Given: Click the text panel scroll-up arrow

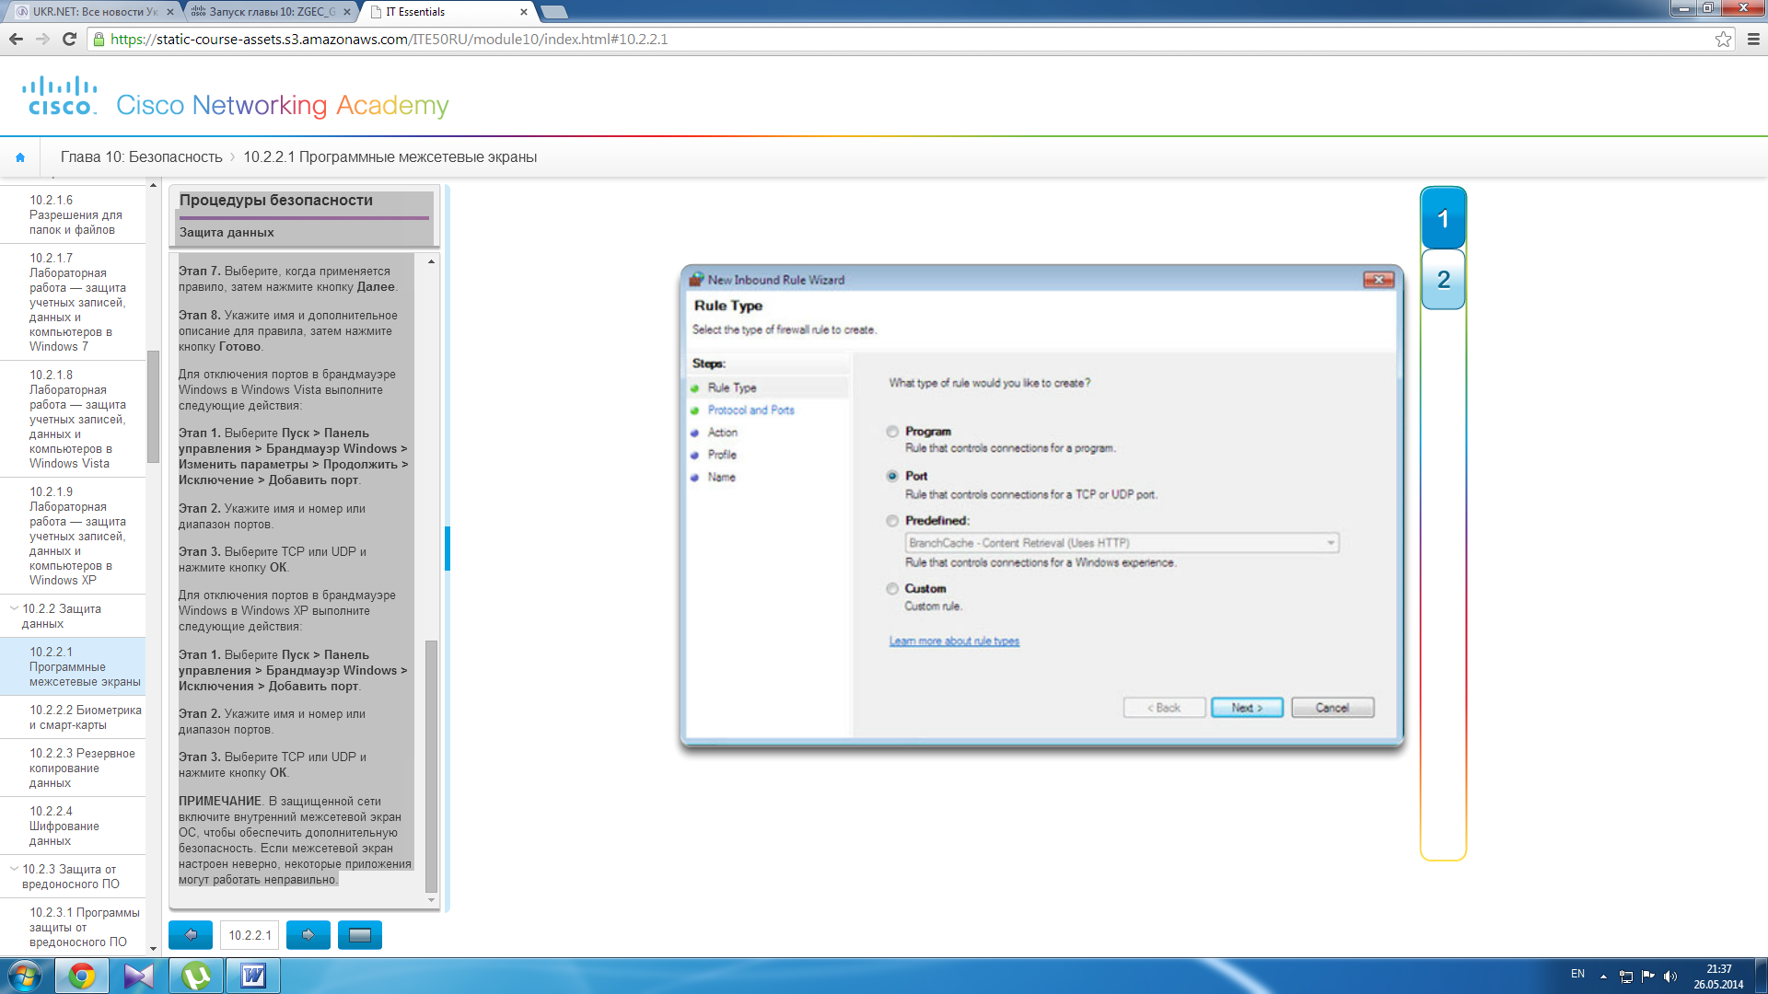Looking at the screenshot, I should tap(431, 262).
